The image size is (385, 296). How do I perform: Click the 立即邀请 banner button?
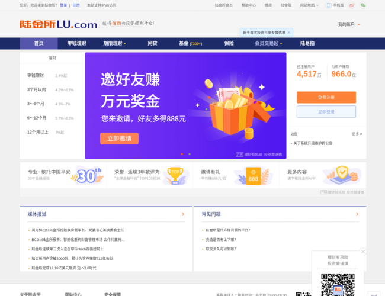pos(119,139)
